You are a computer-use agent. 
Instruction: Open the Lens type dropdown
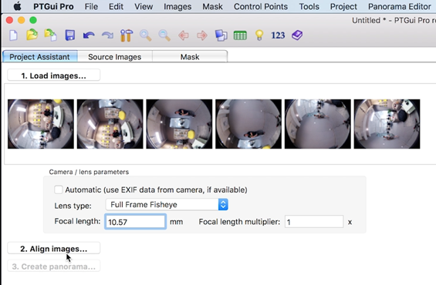[x=167, y=205]
